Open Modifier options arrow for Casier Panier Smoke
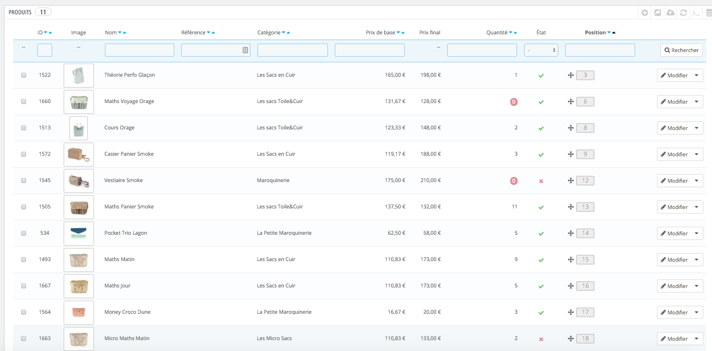Image resolution: width=712 pixels, height=351 pixels. coord(696,154)
